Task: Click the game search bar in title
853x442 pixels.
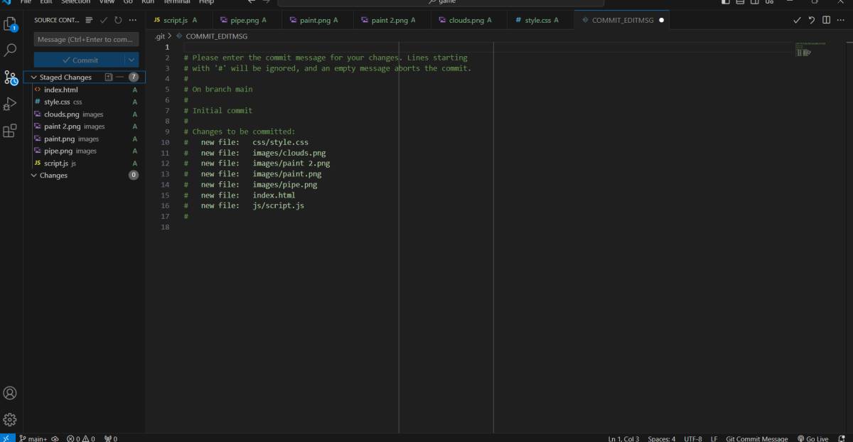Action: (x=441, y=2)
